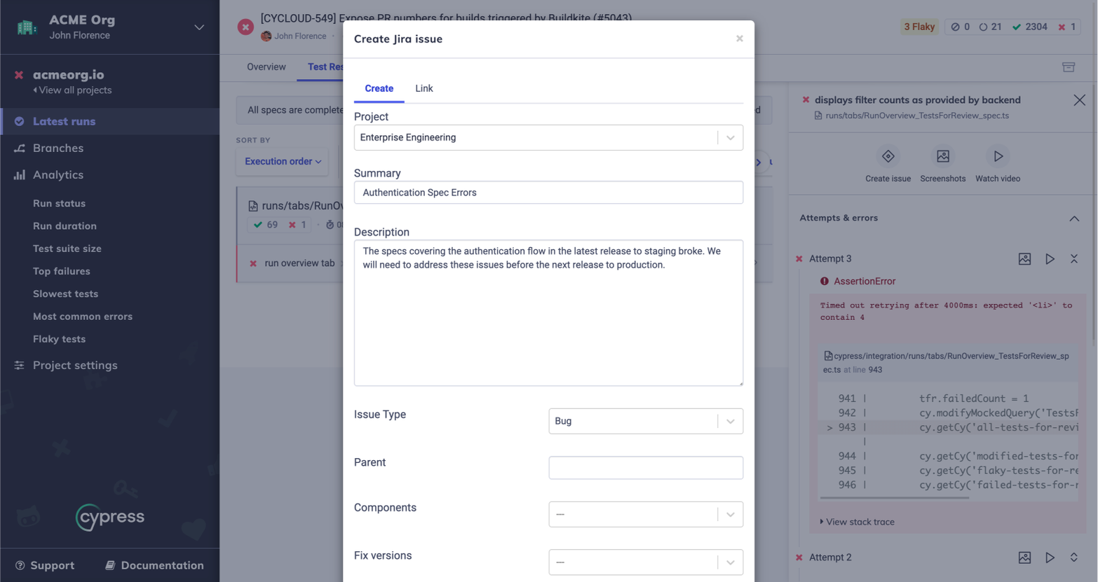Click the 3 Flaky badge
Image resolution: width=1098 pixels, height=582 pixels.
[919, 27]
